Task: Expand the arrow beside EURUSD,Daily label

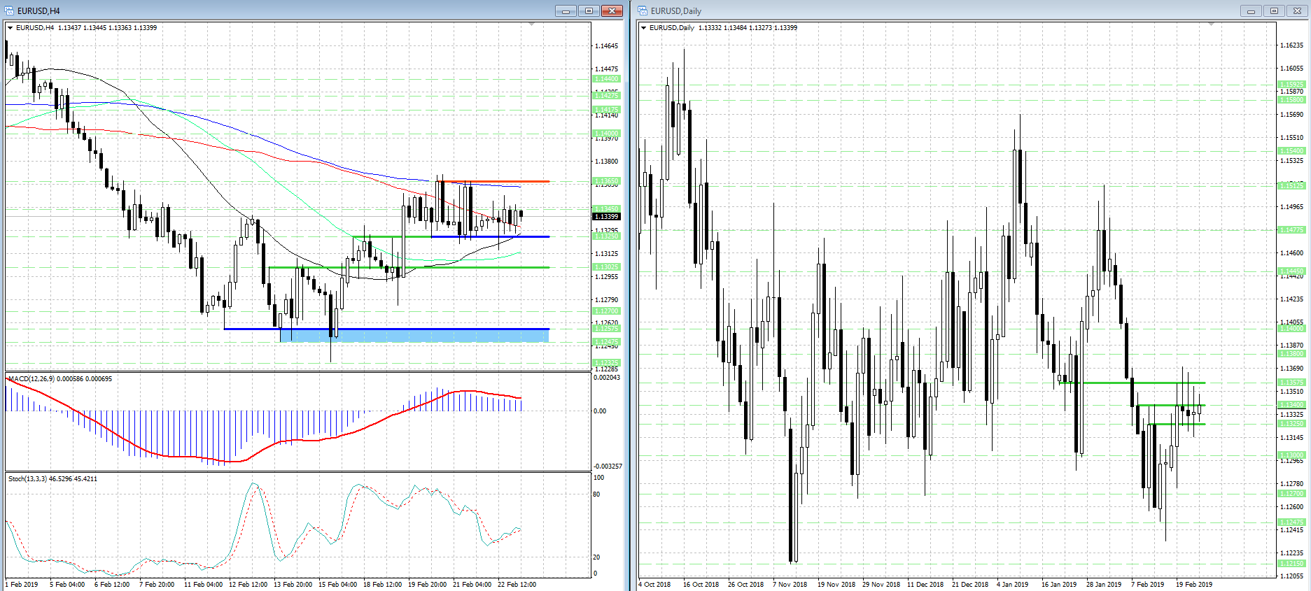Action: 644,28
